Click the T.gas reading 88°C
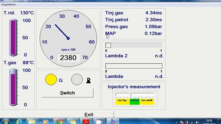The width and height of the screenshot is (221, 124). pos(28,63)
